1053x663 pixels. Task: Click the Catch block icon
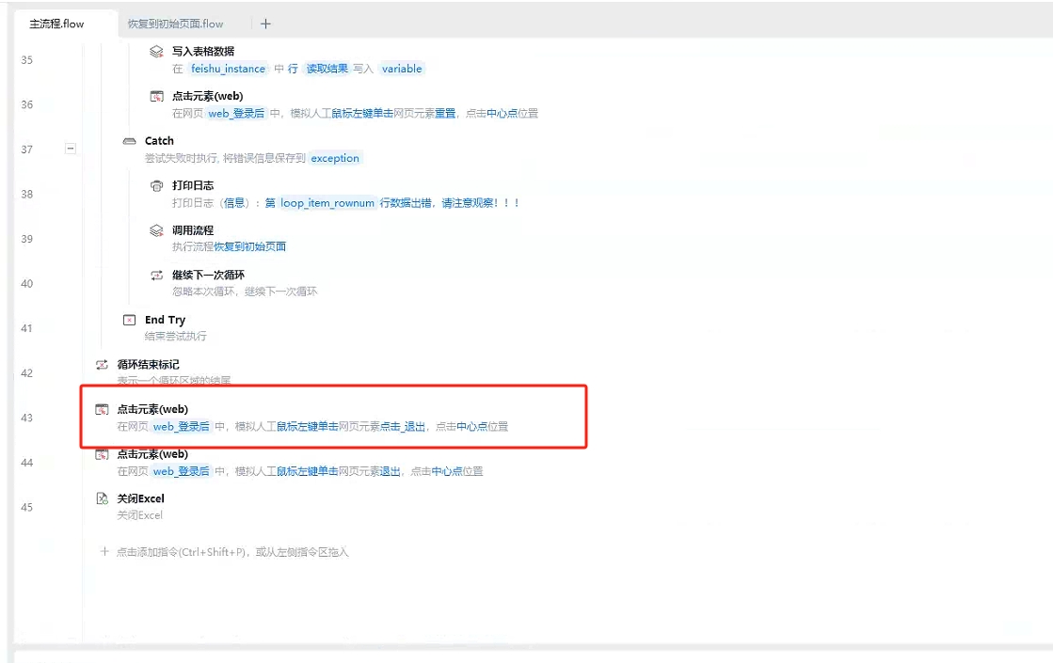[129, 141]
